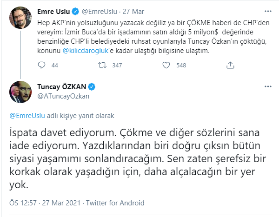Click the verified badge beside Tuncay ÖZKAN
Image resolution: width=279 pixels, height=217 pixels.
[92, 87]
